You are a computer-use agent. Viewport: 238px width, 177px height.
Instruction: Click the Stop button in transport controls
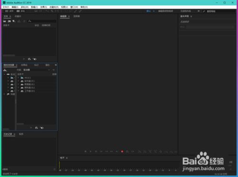pos(86,151)
